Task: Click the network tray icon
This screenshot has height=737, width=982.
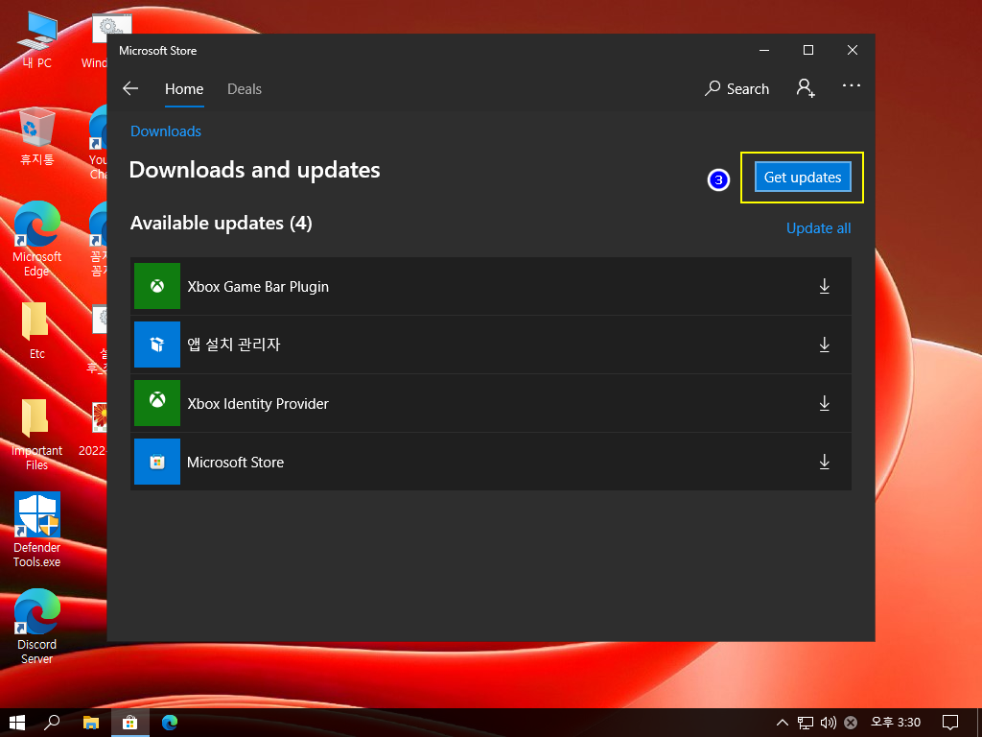Action: click(x=805, y=723)
